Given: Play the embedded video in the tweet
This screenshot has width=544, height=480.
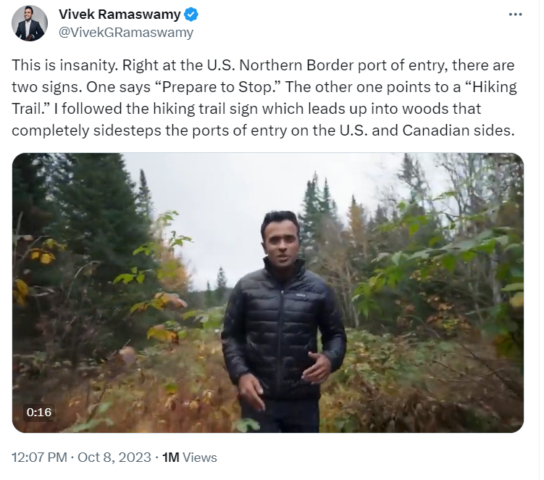Looking at the screenshot, I should [x=268, y=293].
